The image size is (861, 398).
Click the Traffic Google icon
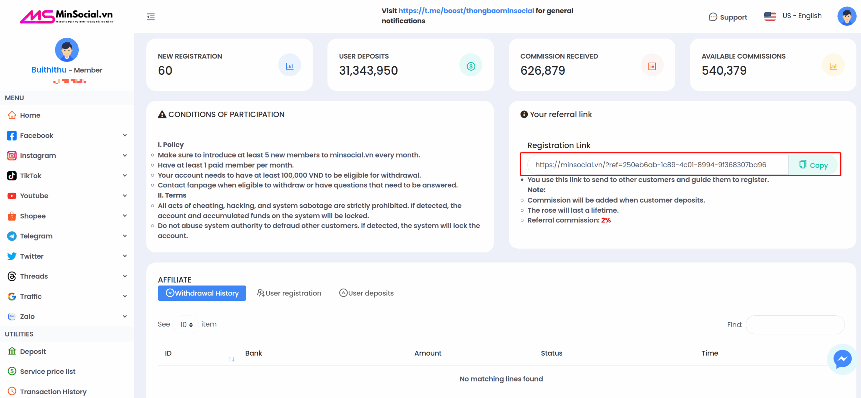point(12,296)
